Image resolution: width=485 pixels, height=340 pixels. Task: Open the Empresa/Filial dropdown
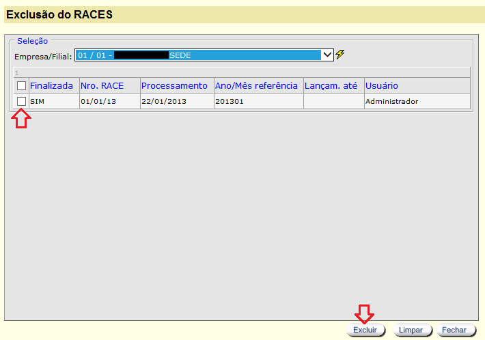click(x=204, y=55)
